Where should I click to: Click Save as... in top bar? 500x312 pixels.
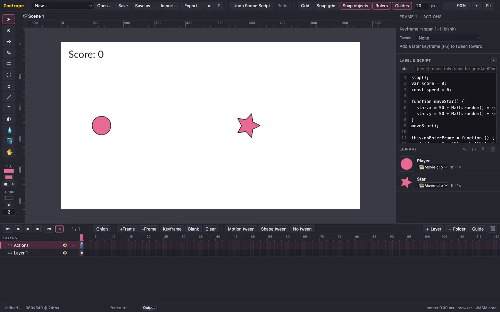[144, 6]
